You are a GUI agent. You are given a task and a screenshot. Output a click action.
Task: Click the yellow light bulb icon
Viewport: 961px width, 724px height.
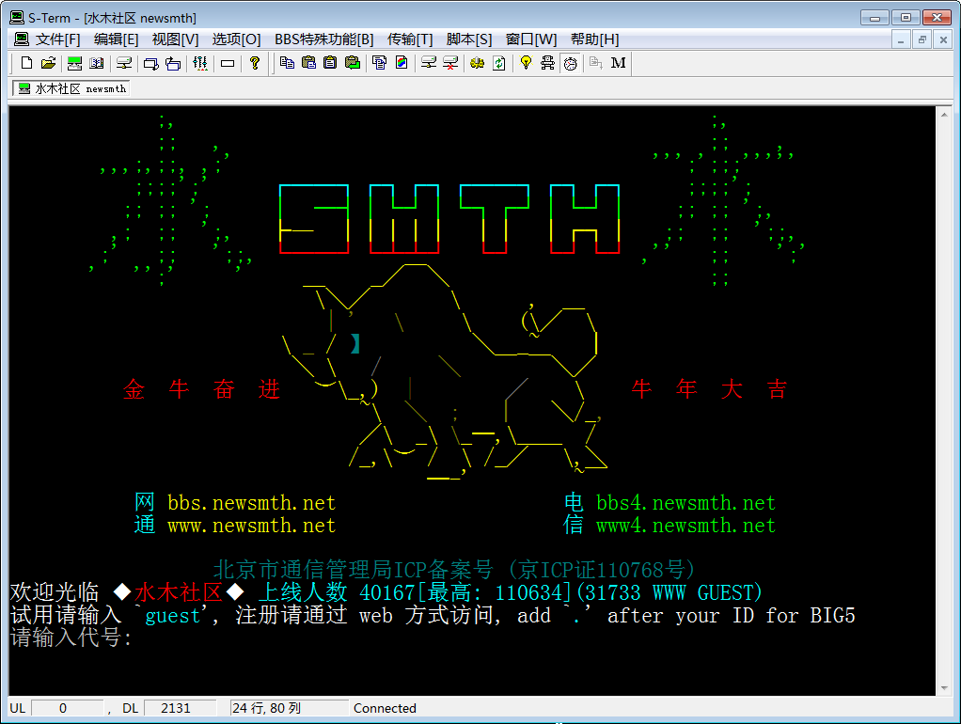click(x=526, y=63)
